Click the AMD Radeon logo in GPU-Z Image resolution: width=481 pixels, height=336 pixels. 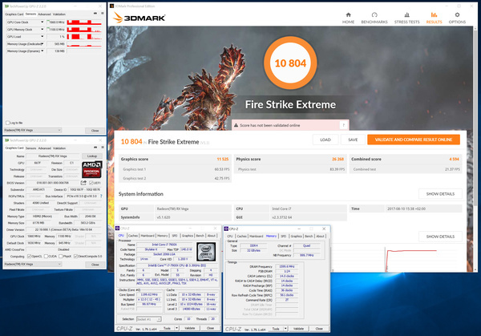point(91,169)
